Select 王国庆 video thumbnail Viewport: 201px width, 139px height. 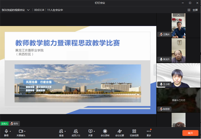point(179,25)
